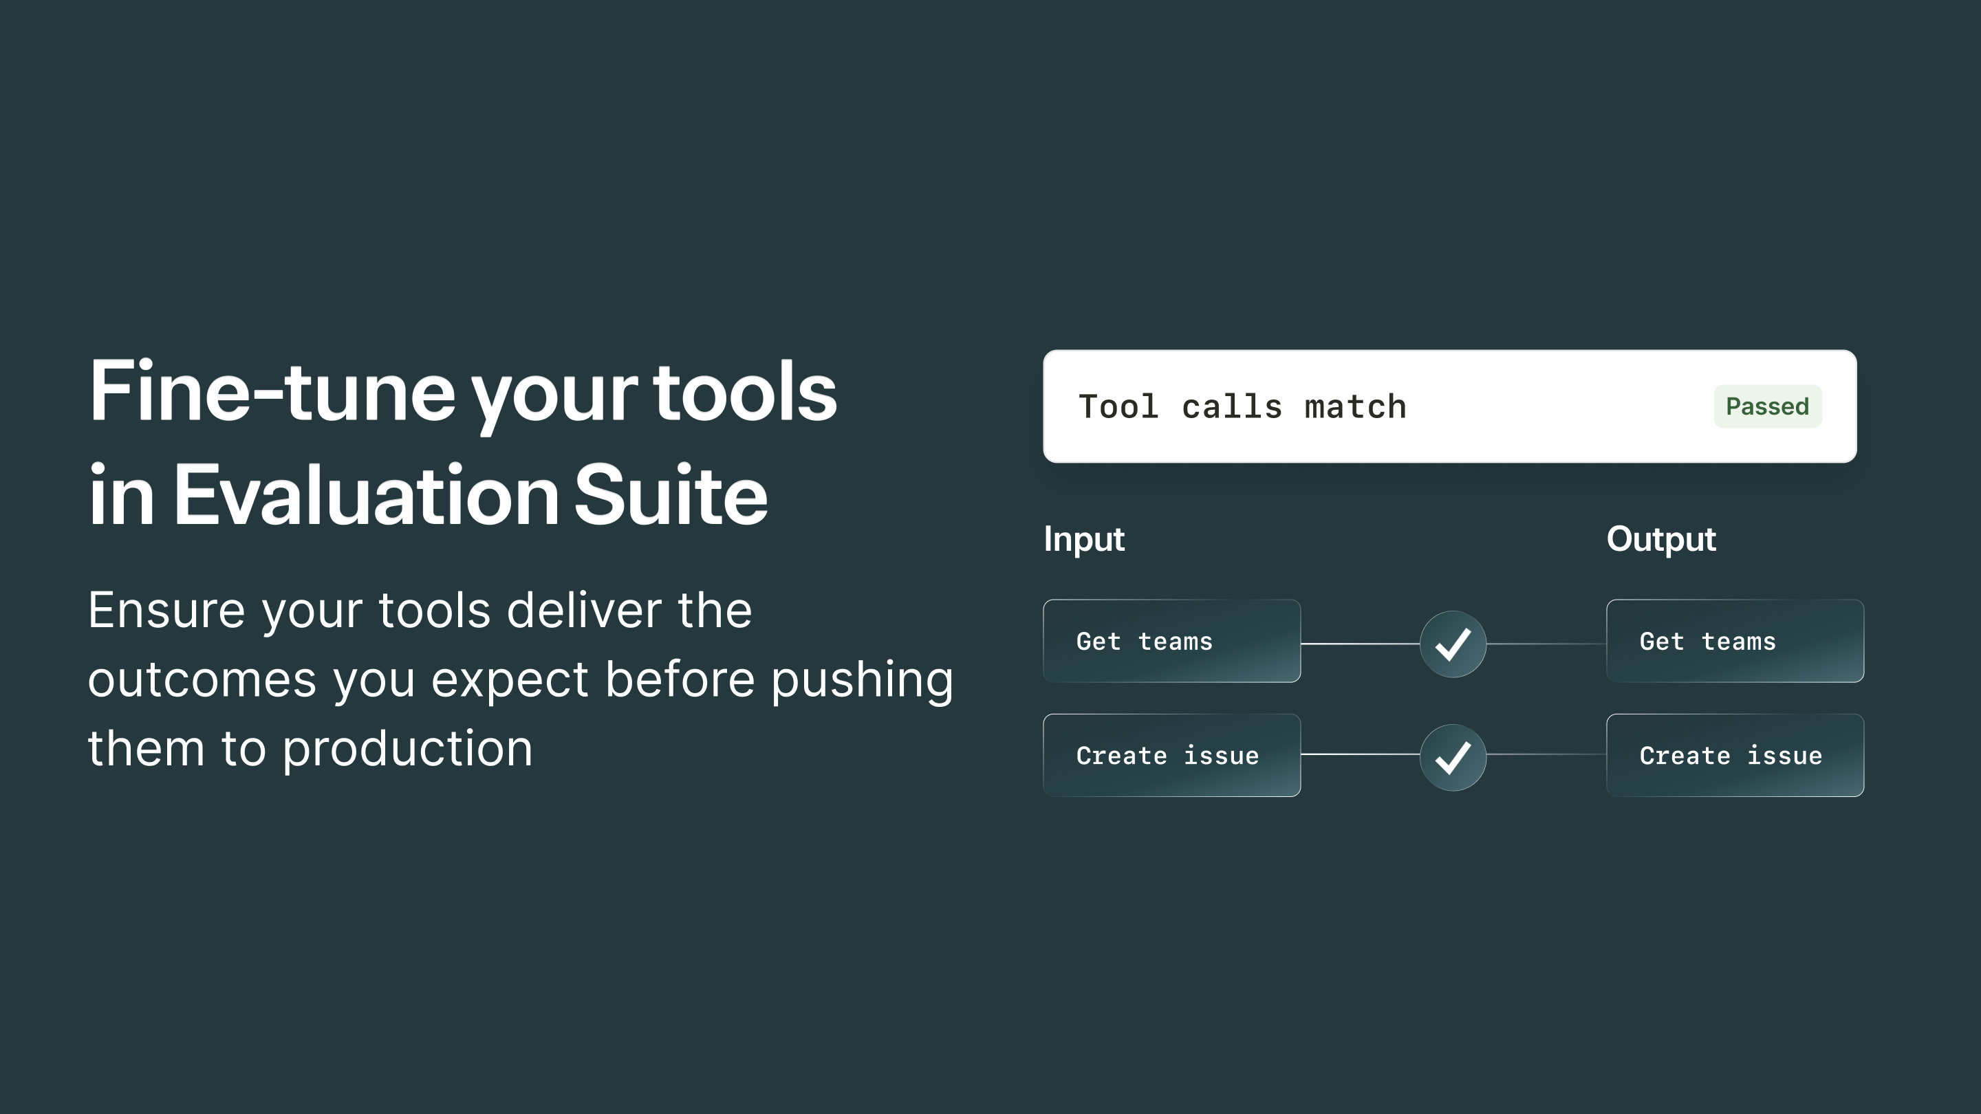Viewport: 1981px width, 1114px height.
Task: Click the word pushing in the subtitle
Action: (x=861, y=680)
